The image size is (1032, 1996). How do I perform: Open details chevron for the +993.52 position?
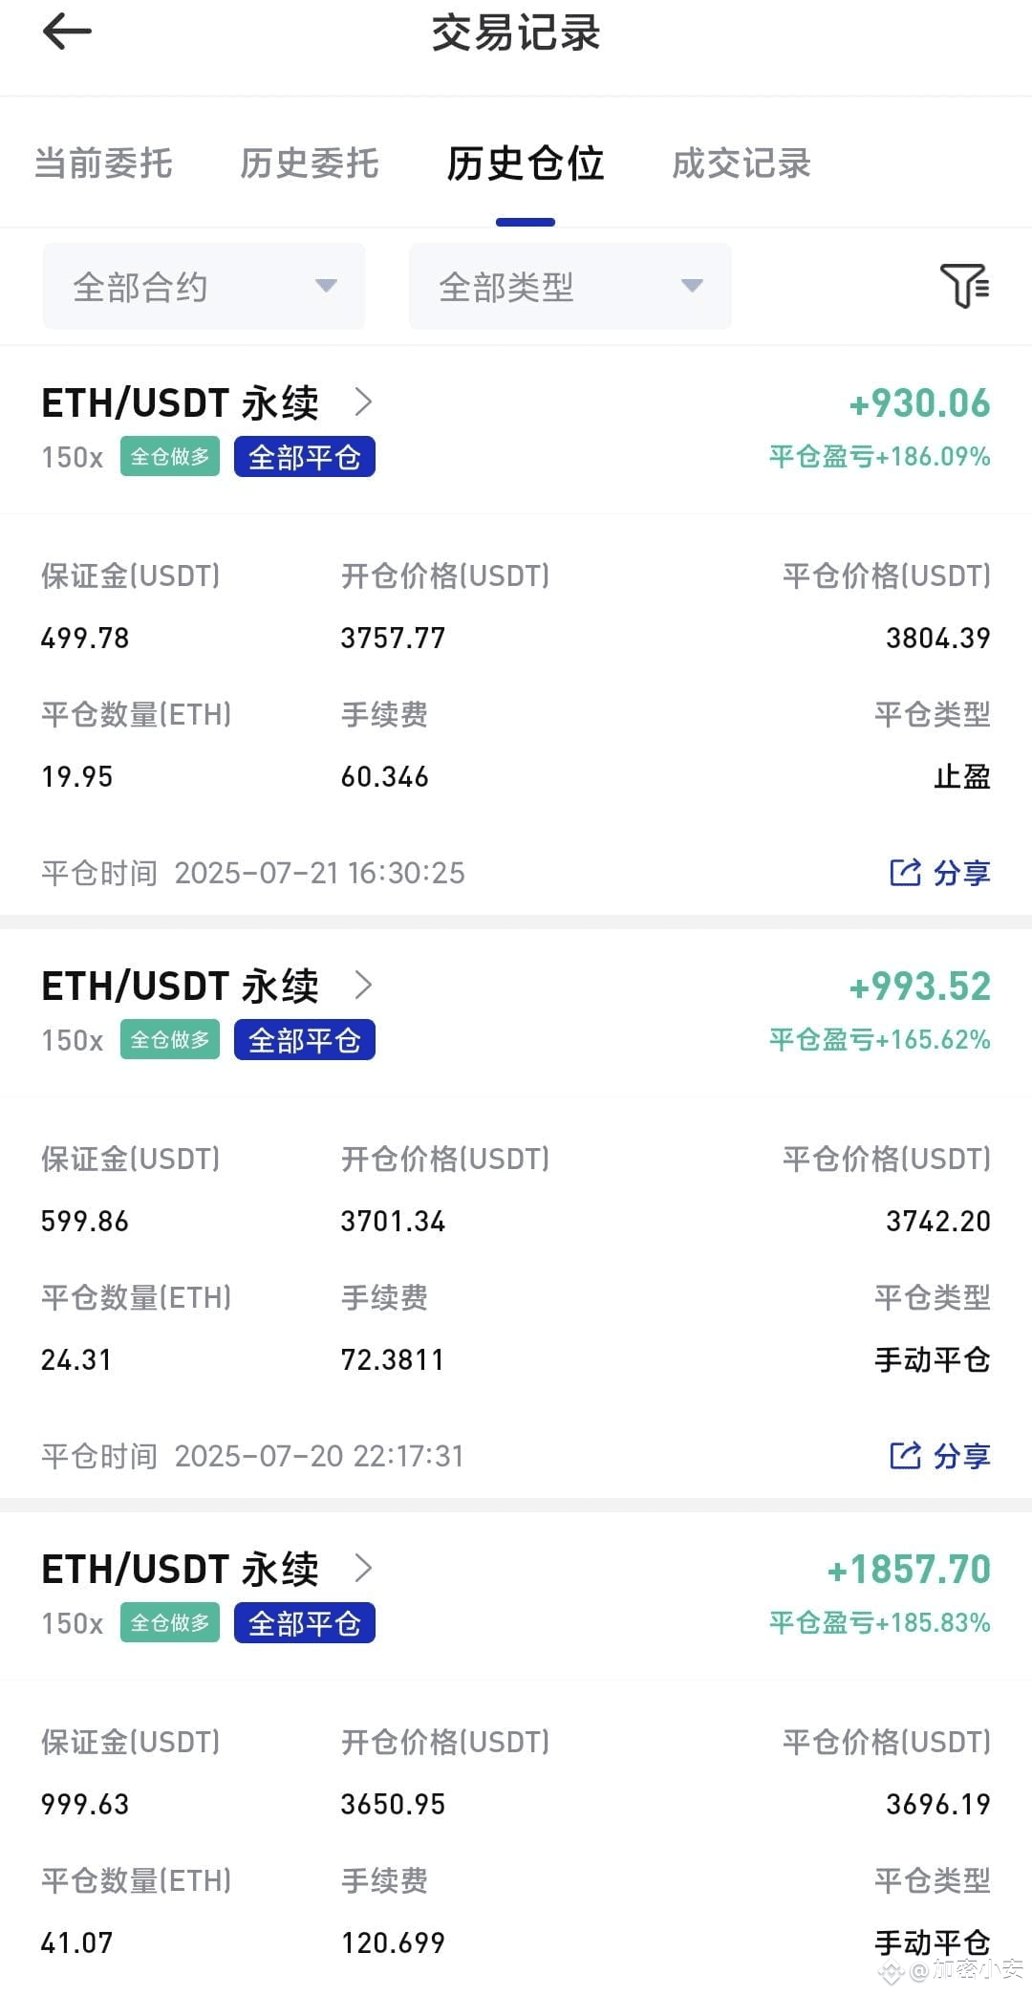pyautogui.click(x=363, y=985)
